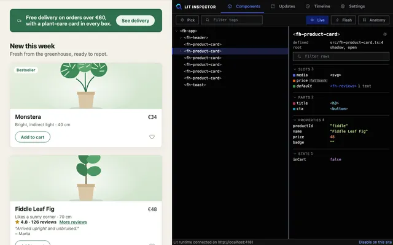The width and height of the screenshot is (393, 245).
Task: Favorite the Monstera with its heart icon
Action: pos(152,137)
